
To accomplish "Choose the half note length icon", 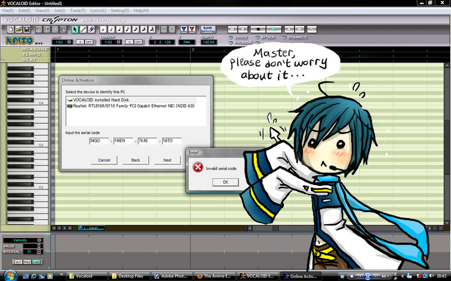I will 111,29.
